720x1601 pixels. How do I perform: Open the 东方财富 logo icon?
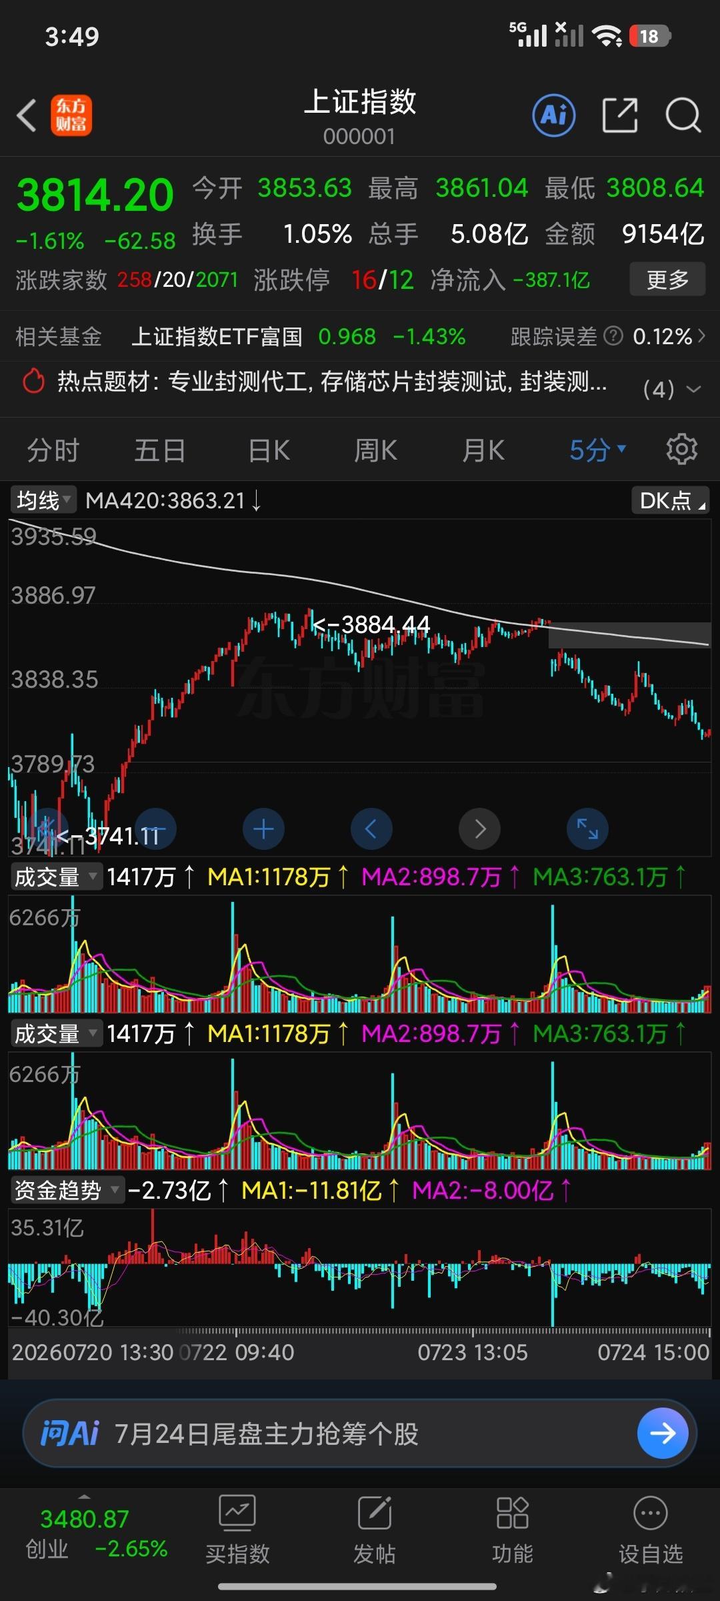point(71,115)
